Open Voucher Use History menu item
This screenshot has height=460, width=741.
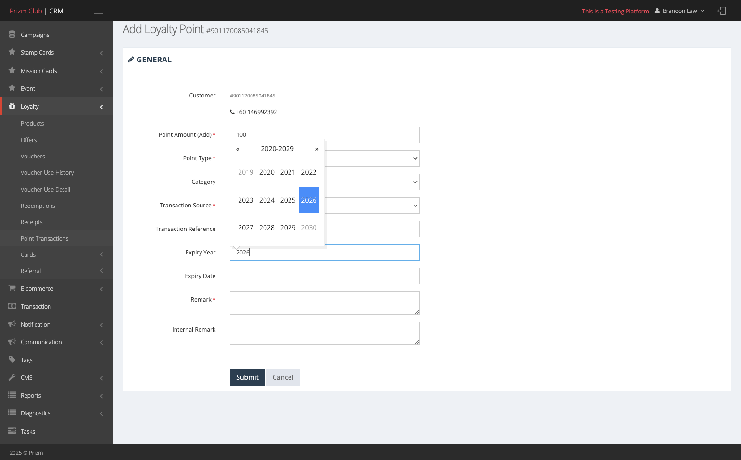click(47, 172)
